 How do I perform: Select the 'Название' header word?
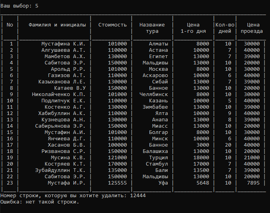[152, 25]
